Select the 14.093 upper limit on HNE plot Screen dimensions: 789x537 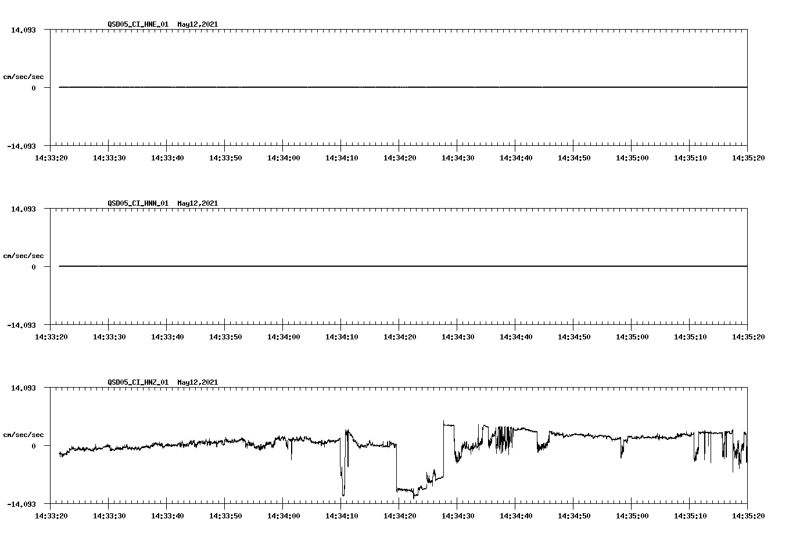[24, 29]
